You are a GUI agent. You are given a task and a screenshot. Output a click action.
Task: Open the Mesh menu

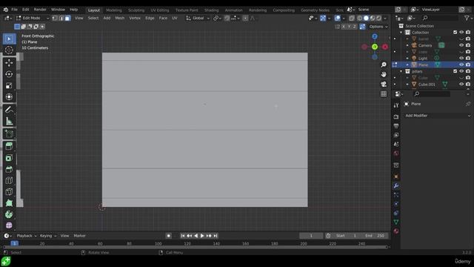[120, 18]
